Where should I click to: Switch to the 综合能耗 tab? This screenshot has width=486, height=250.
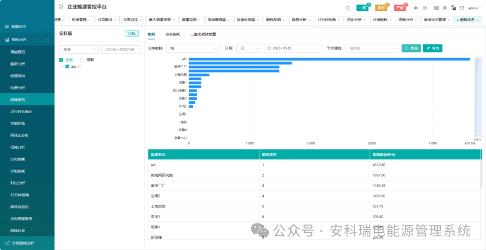(173, 34)
